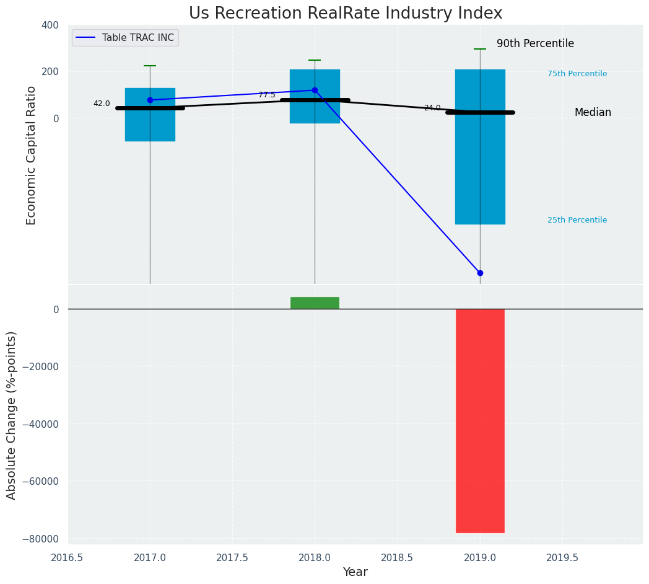Click the green positive change bar for 2018

(x=315, y=303)
